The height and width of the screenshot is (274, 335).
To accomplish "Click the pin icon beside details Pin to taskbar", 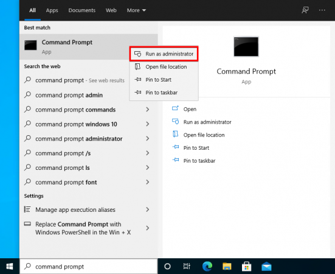I will (176, 160).
